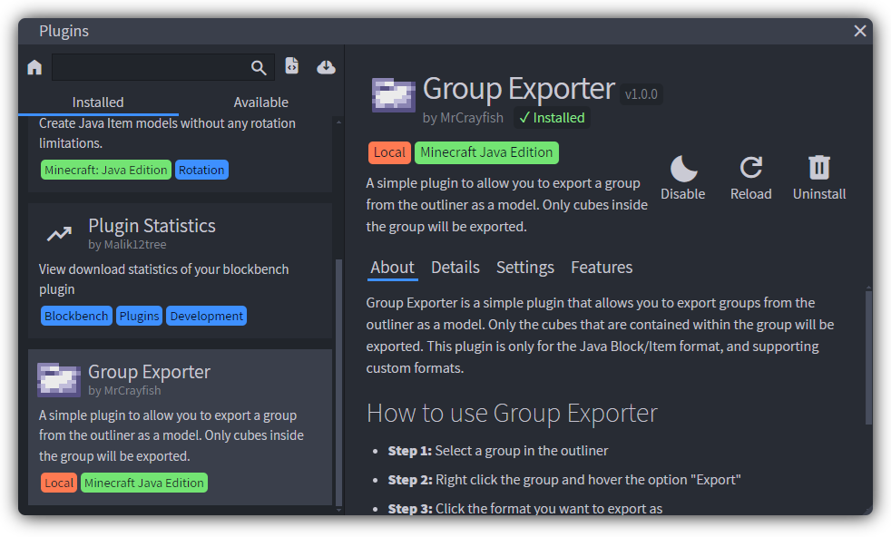Uninstall Group Exporter via trash icon
The width and height of the screenshot is (891, 537).
click(819, 168)
